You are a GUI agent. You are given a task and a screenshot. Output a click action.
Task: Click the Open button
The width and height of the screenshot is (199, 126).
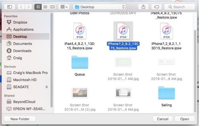[185, 119]
